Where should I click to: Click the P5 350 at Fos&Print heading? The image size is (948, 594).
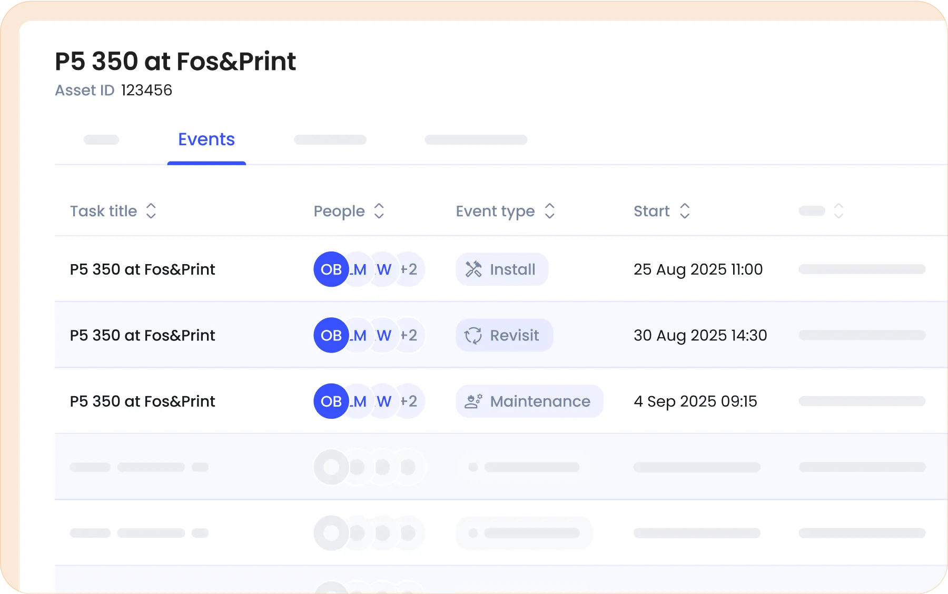tap(175, 62)
